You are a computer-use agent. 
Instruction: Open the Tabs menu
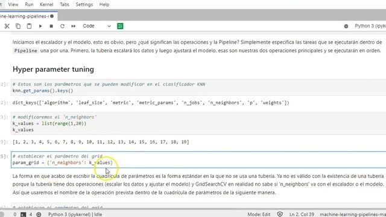click(65, 4)
